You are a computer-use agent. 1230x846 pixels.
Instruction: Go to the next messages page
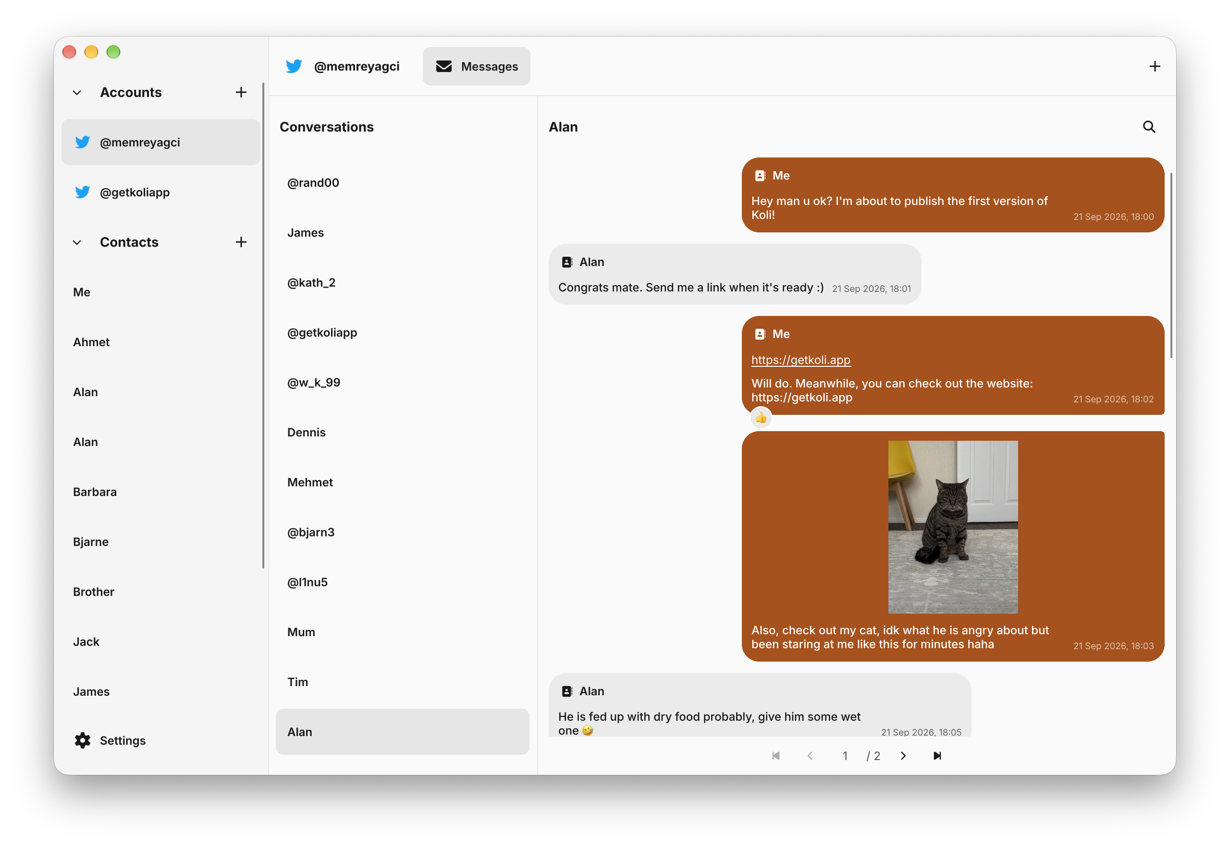903,756
